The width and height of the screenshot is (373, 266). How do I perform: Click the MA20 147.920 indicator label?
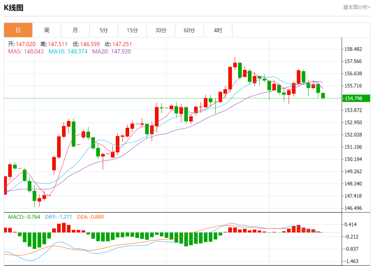click(x=111, y=52)
